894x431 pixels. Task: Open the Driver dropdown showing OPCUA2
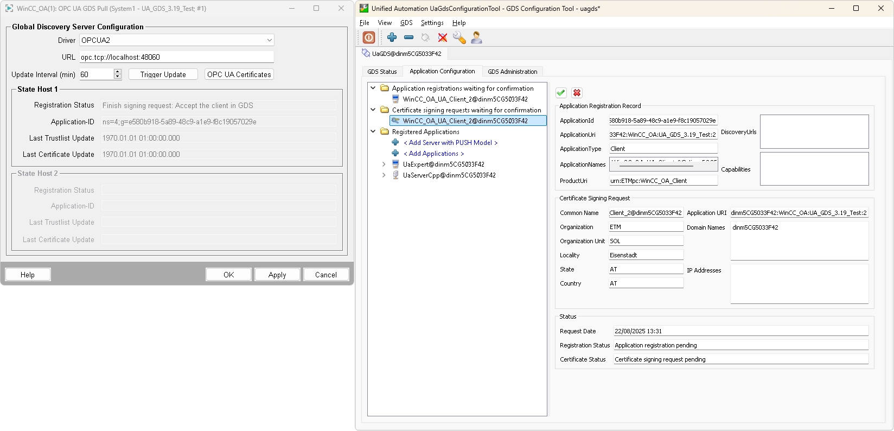coord(177,40)
